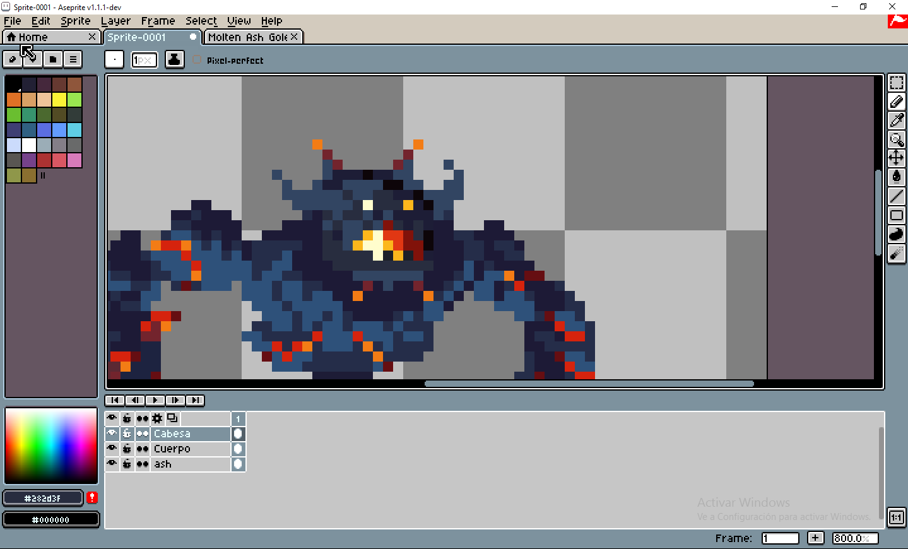Select the Cuerpo layer name
The height and width of the screenshot is (549, 908).
191,449
